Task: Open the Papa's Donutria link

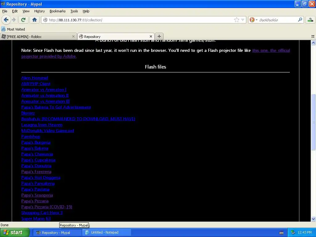Action: tap(36, 166)
